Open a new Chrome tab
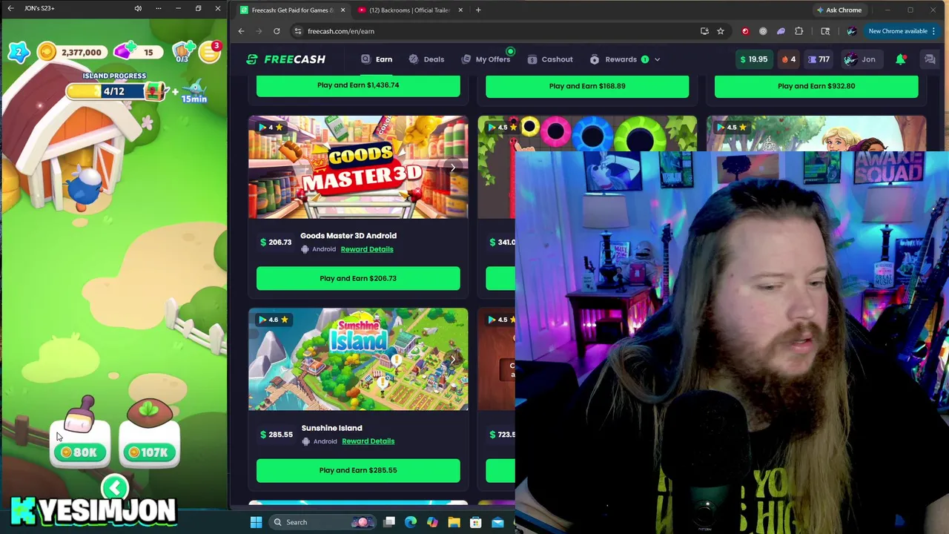949x534 pixels. [478, 10]
